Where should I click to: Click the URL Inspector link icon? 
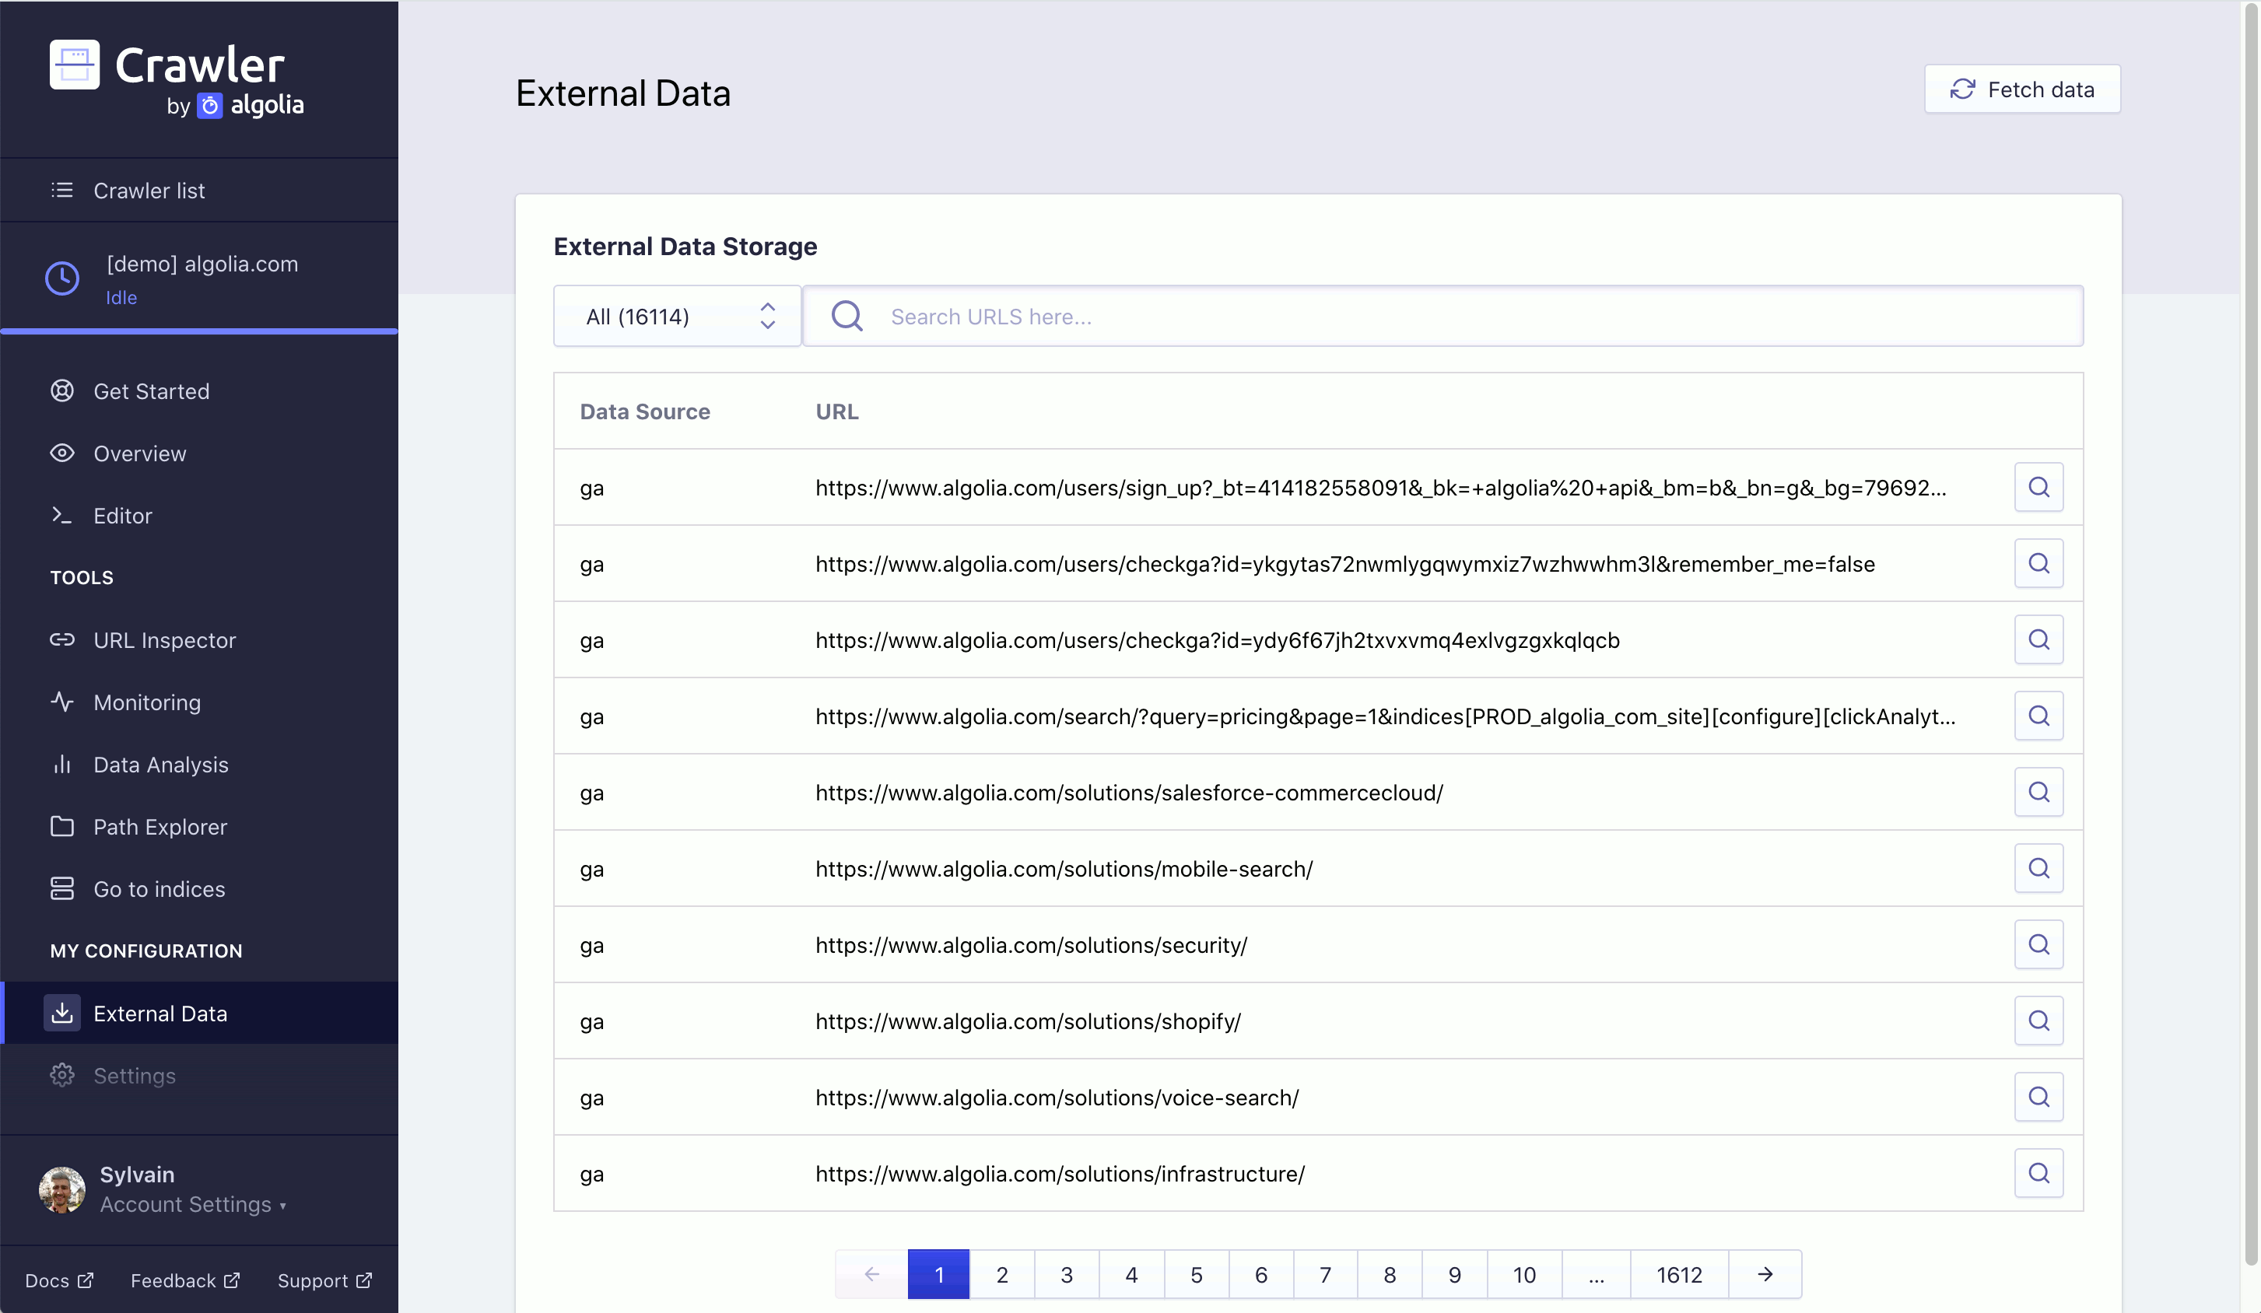[x=62, y=639]
